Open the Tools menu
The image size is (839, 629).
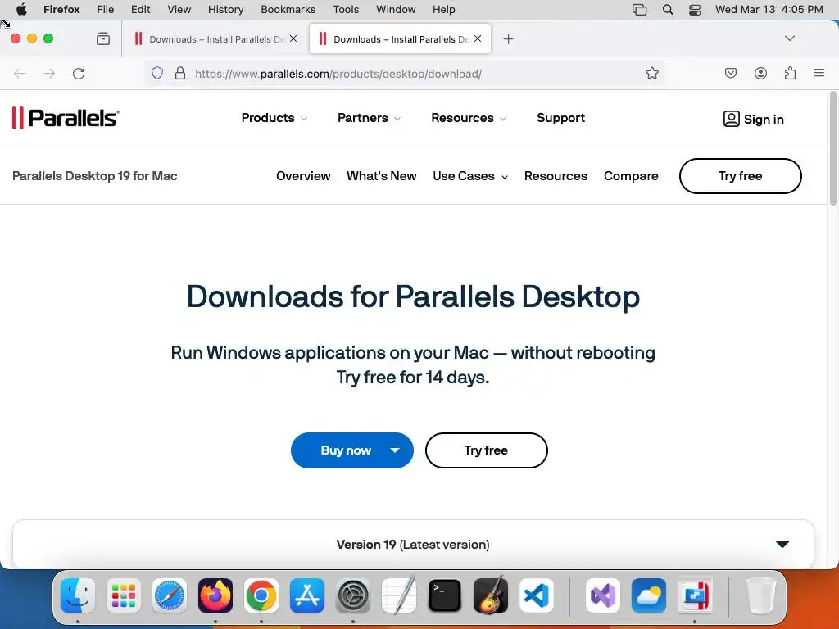point(346,10)
